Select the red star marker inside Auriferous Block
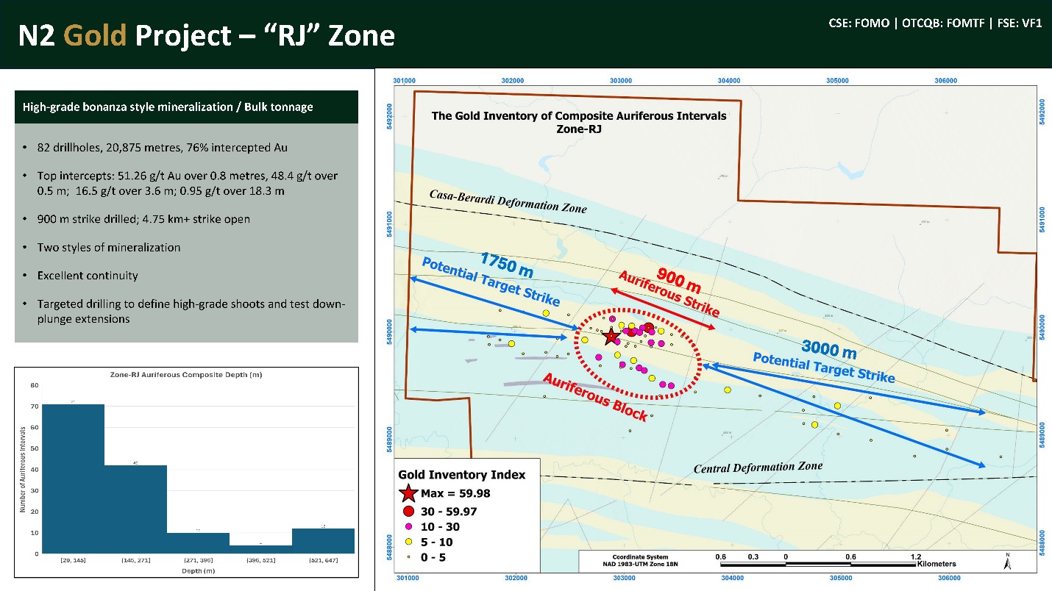This screenshot has height=591, width=1052. tap(611, 337)
